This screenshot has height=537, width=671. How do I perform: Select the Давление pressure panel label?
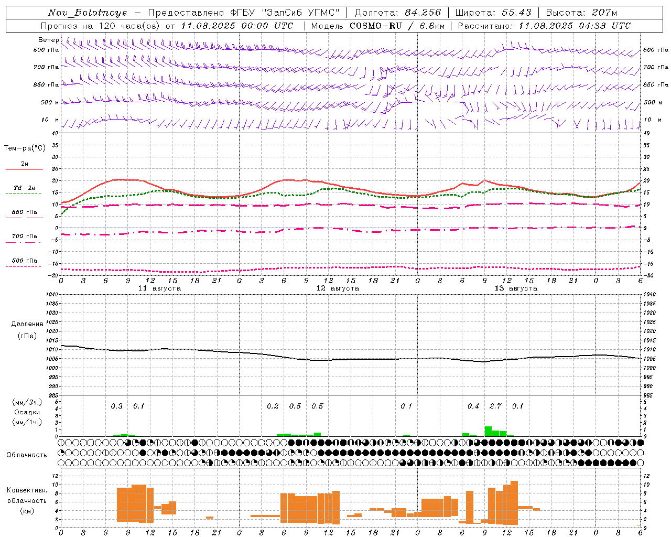[27, 324]
